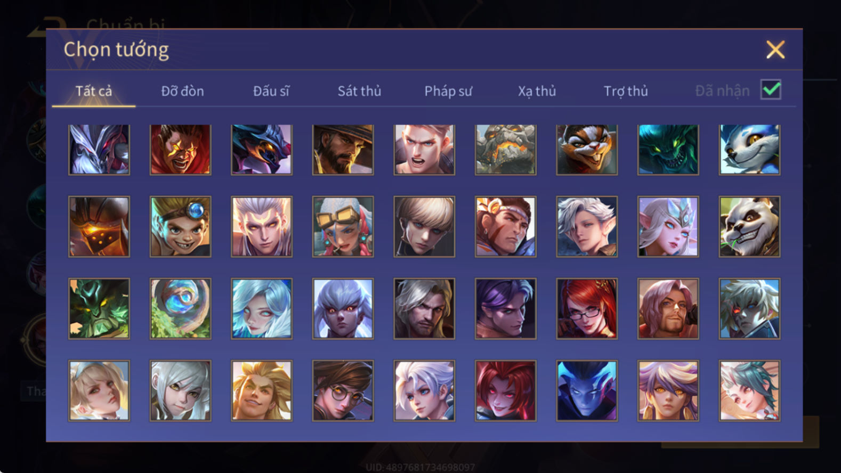The height and width of the screenshot is (473, 841).
Task: Close the Chọn tướng dialog
Action: (775, 50)
